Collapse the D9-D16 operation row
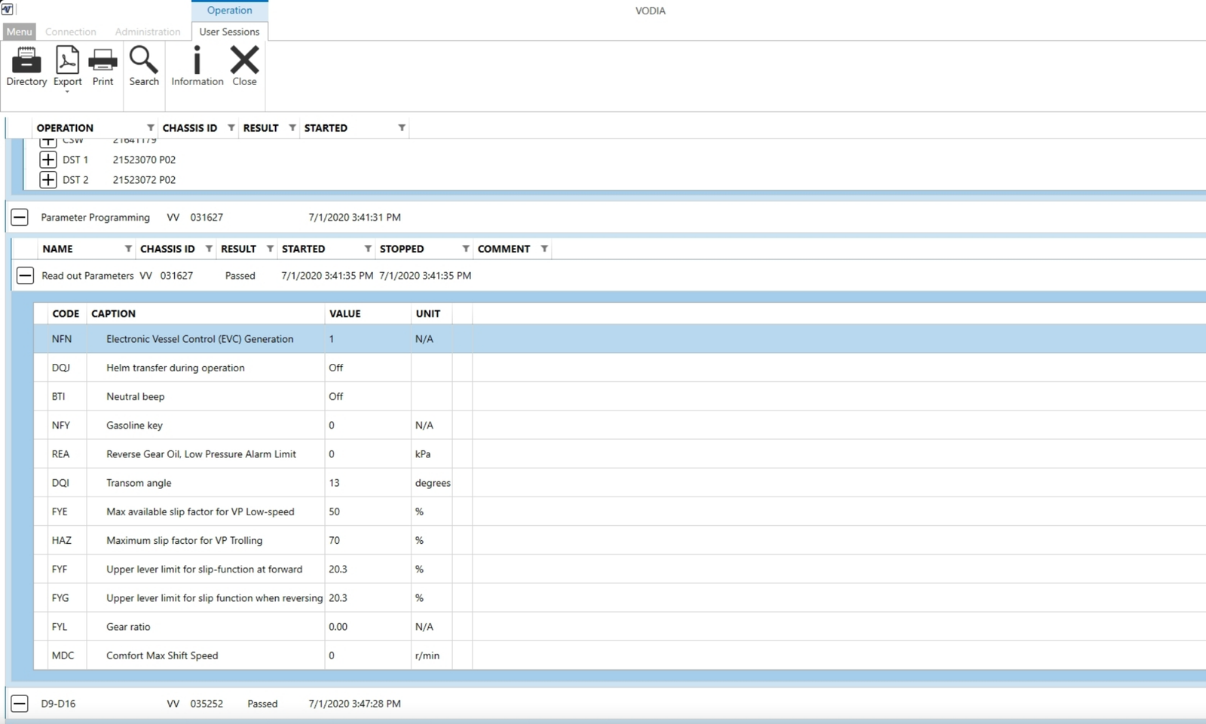This screenshot has width=1206, height=724. [20, 704]
